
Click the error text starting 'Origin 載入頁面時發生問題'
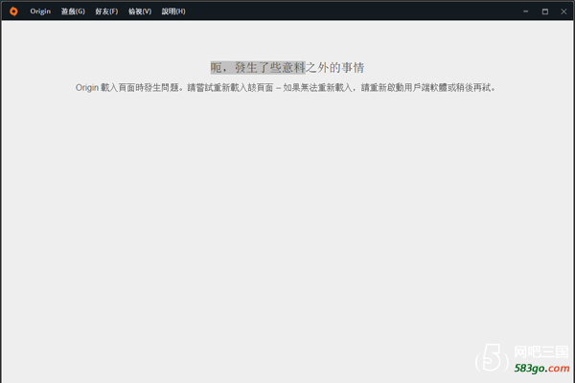click(286, 87)
